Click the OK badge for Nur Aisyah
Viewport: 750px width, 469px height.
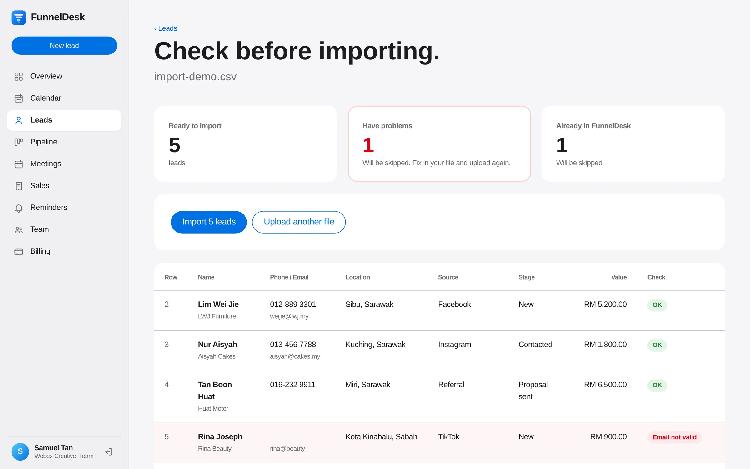pos(657,345)
